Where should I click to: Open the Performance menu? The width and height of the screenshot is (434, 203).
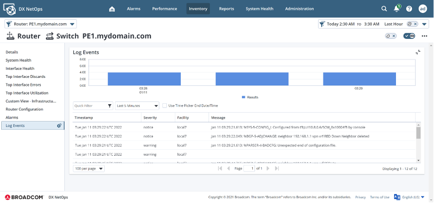(x=164, y=9)
